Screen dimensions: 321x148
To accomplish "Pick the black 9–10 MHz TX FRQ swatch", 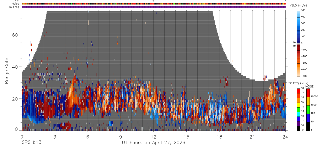I will point(298,128).
